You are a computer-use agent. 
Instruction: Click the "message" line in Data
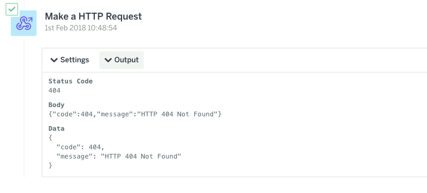point(119,156)
